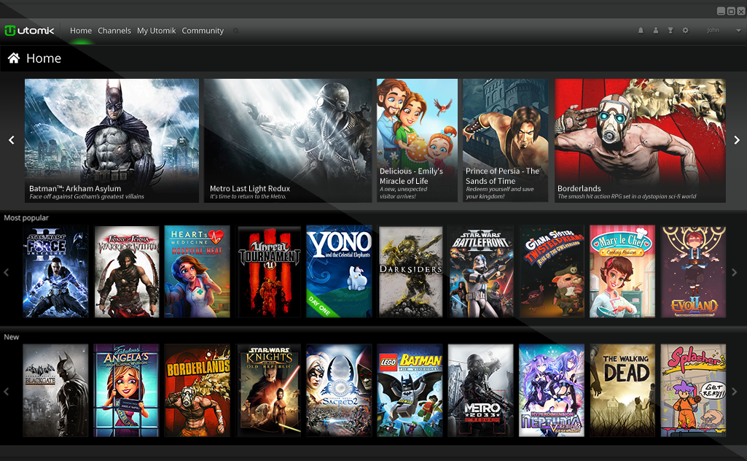This screenshot has width=747, height=461.
Task: Open the trophy achievements icon
Action: [670, 31]
